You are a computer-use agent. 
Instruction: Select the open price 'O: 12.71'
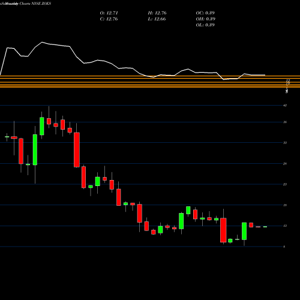109,13
